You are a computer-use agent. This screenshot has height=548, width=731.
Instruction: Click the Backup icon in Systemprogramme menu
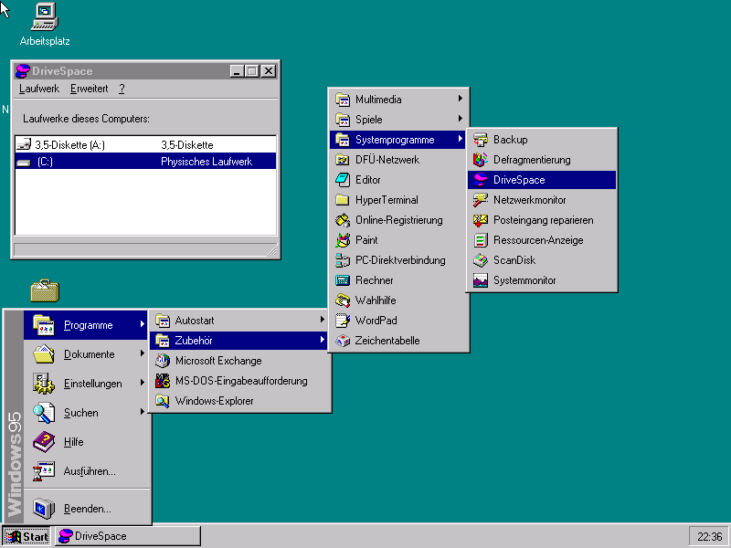(x=481, y=140)
